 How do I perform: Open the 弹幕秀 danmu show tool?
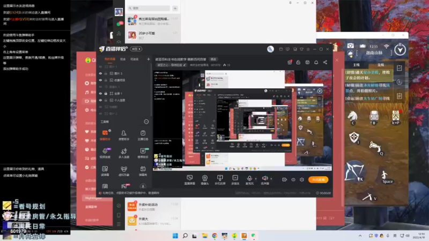143,171
